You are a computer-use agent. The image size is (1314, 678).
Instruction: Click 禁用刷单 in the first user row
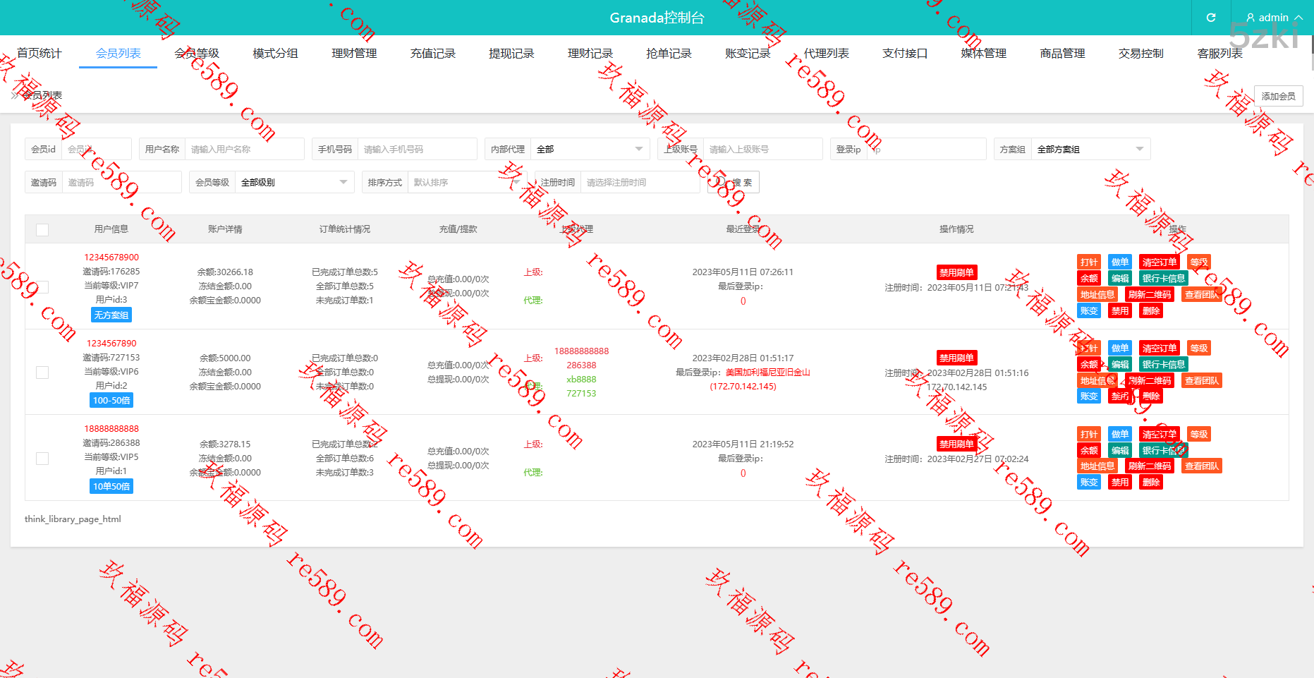pyautogui.click(x=956, y=272)
